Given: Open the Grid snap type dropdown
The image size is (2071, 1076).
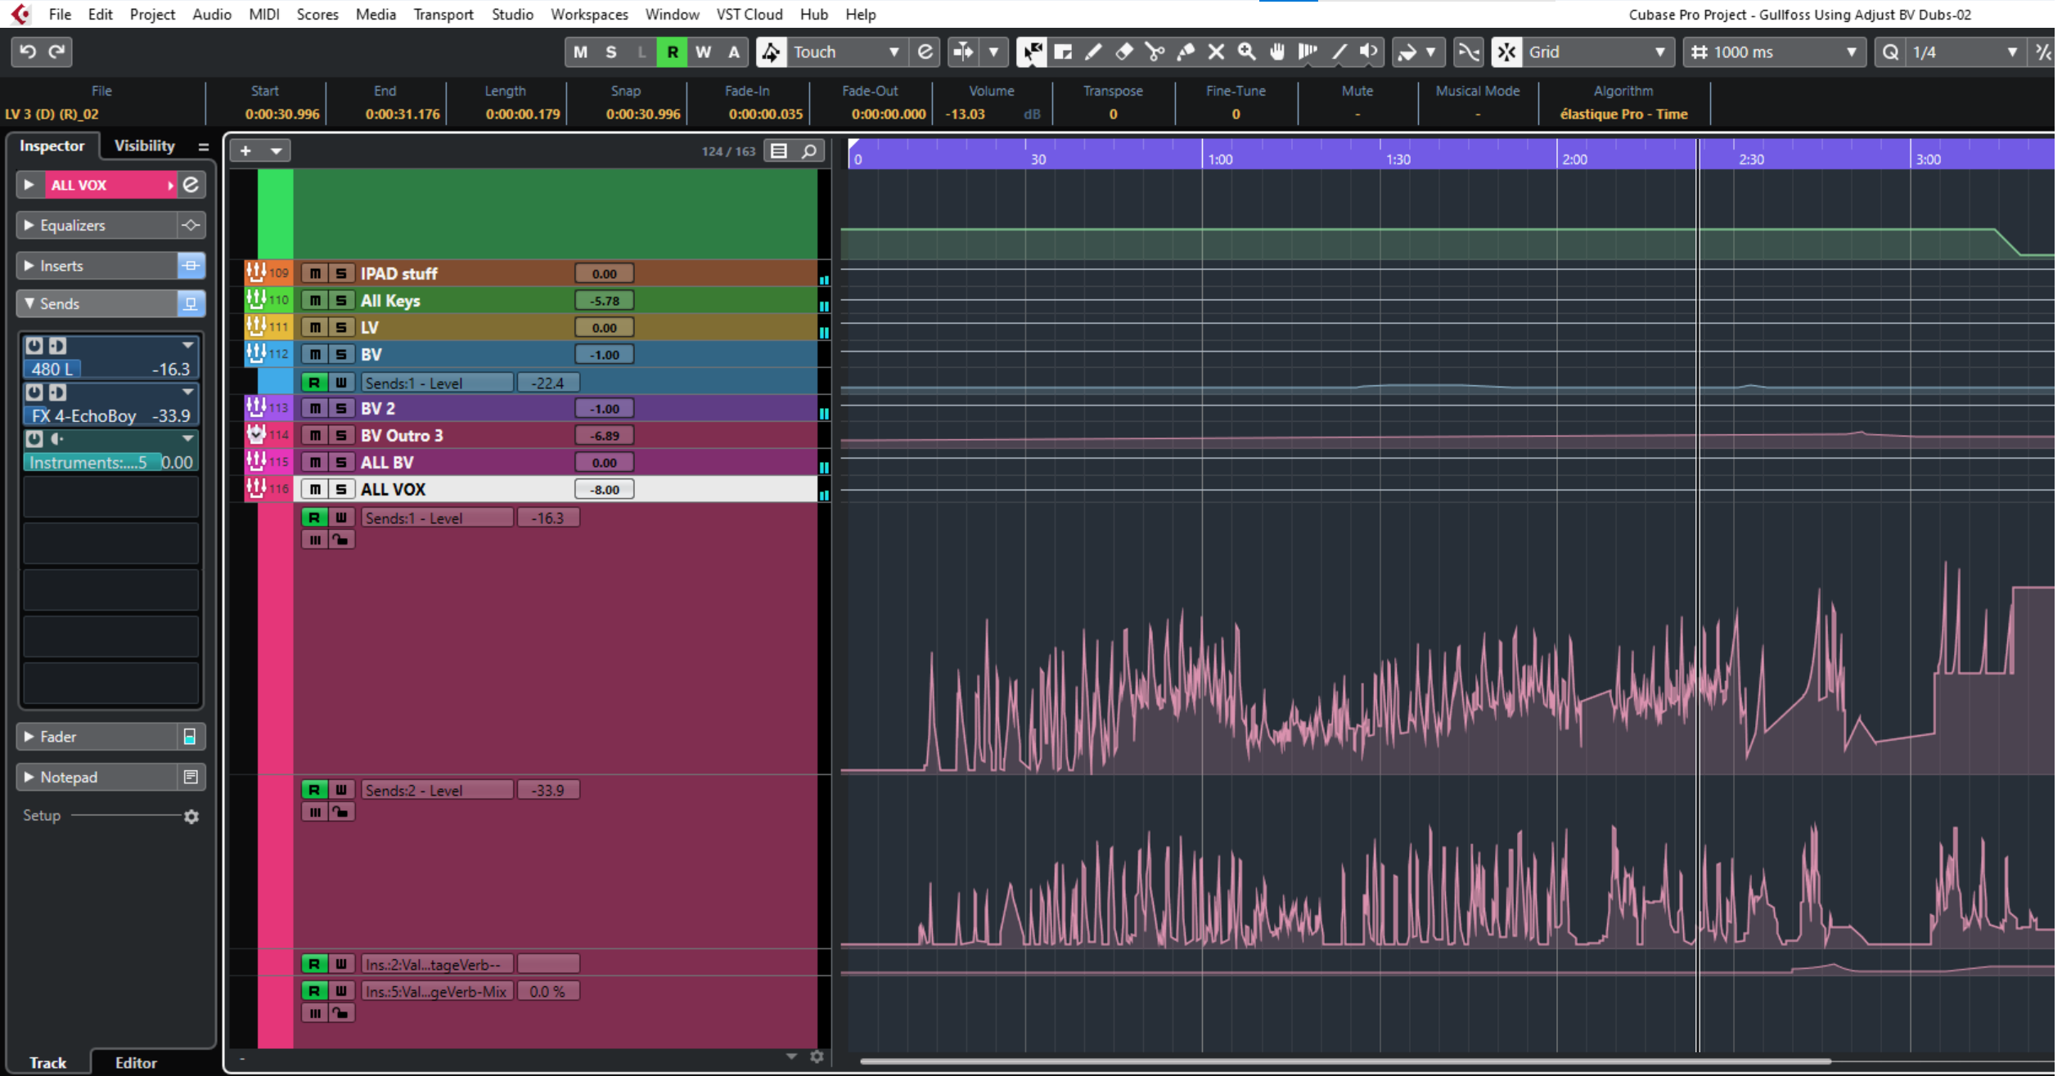Looking at the screenshot, I should click(x=1659, y=52).
